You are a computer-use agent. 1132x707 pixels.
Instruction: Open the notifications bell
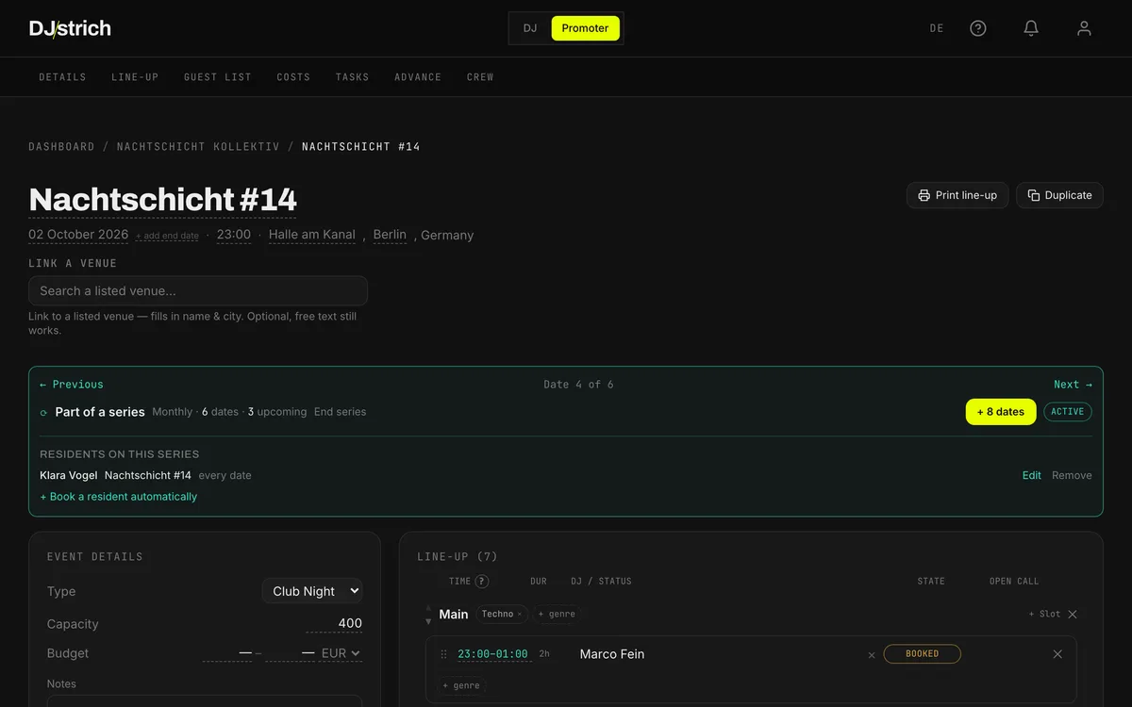(1031, 28)
